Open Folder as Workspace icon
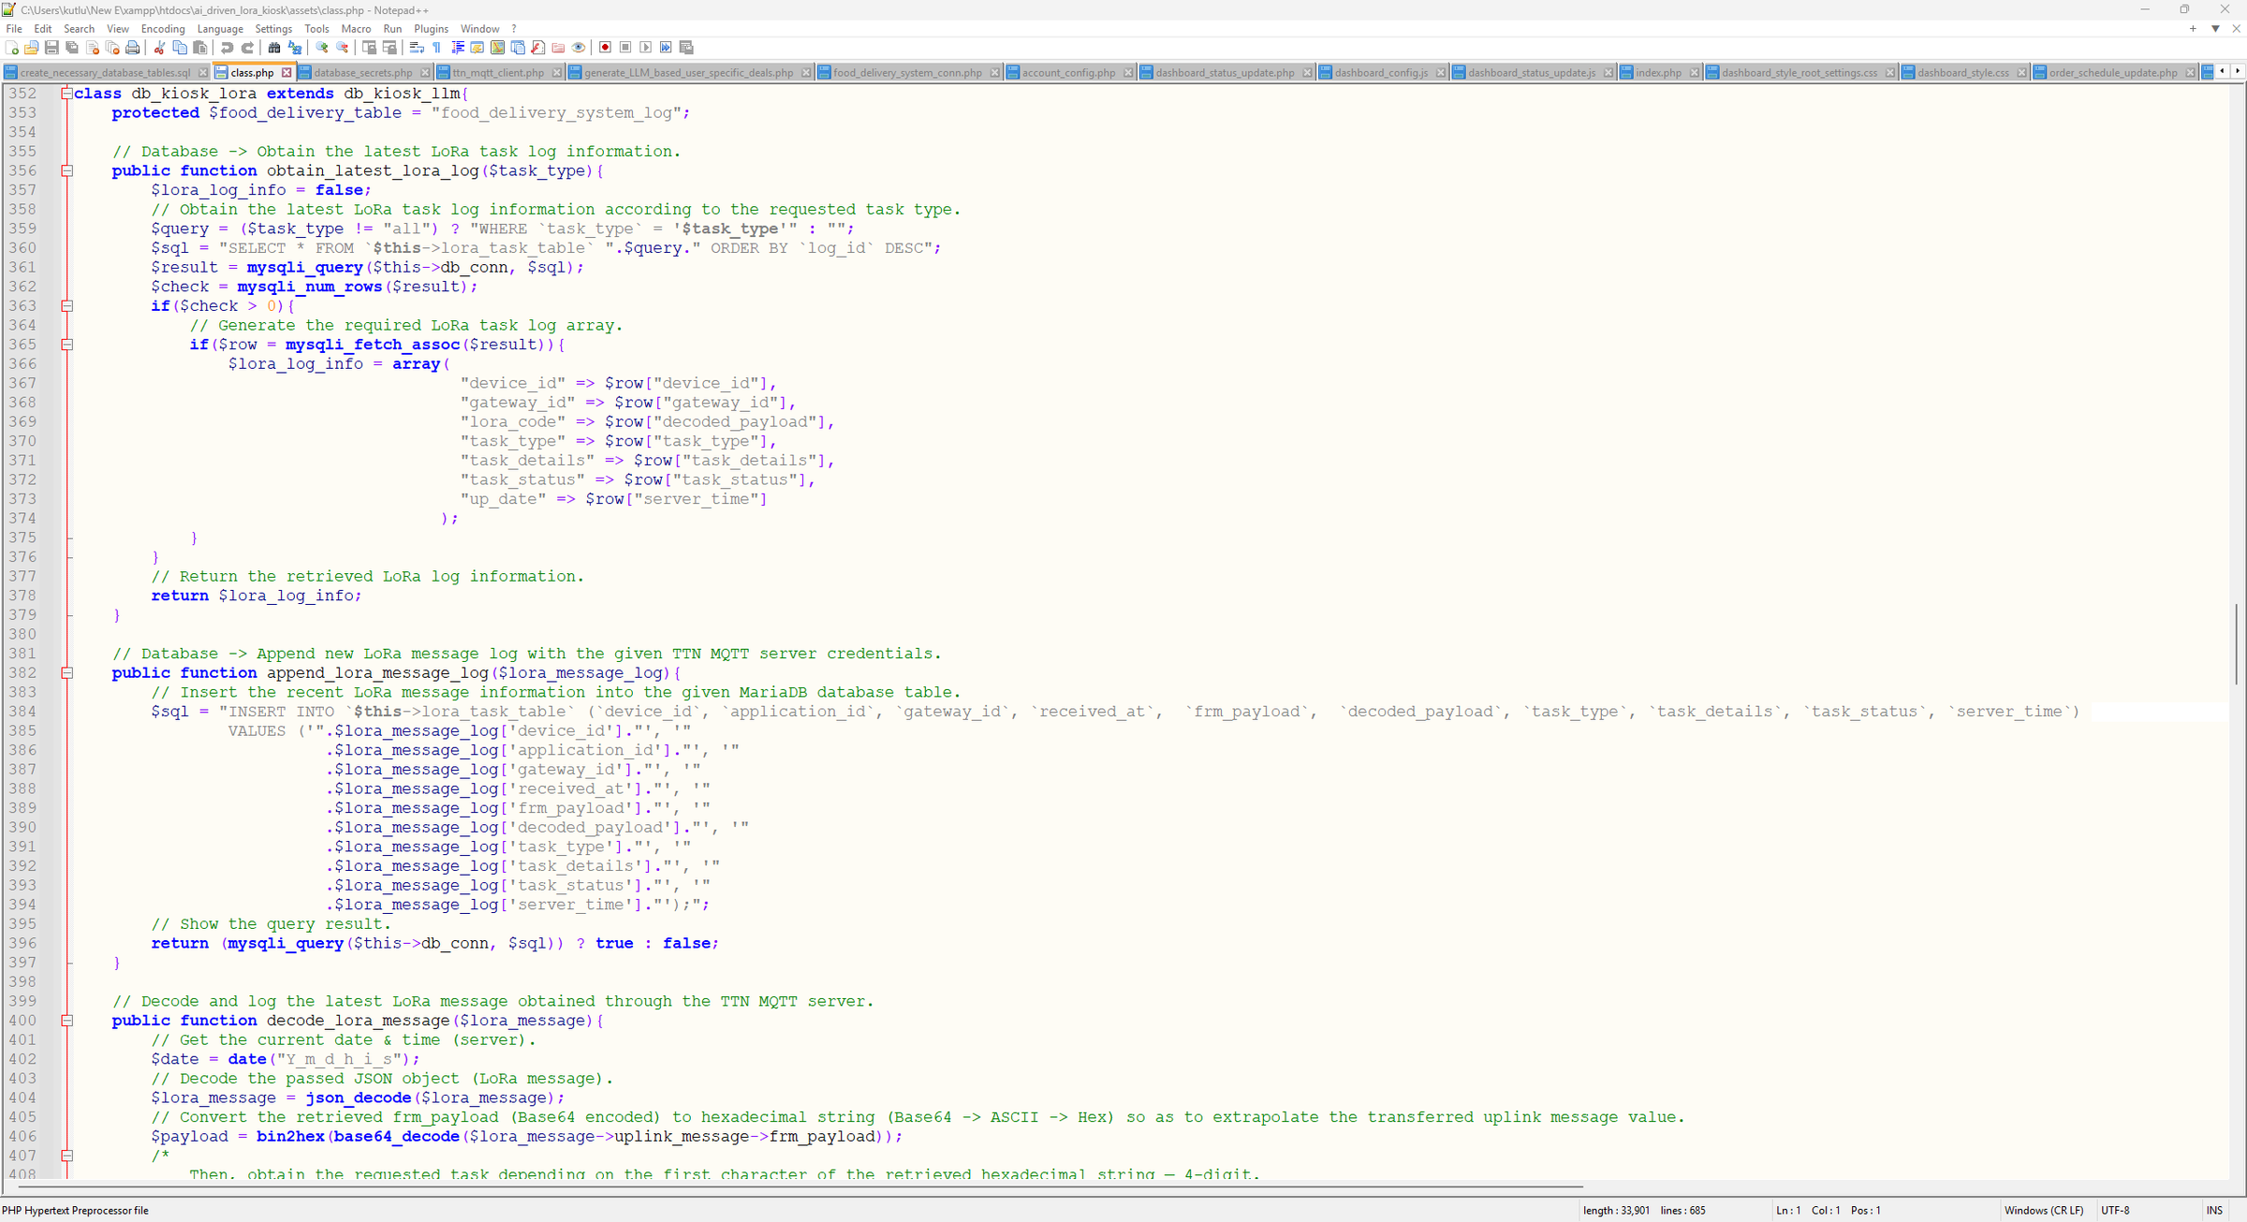This screenshot has height=1222, width=2247. click(x=558, y=48)
